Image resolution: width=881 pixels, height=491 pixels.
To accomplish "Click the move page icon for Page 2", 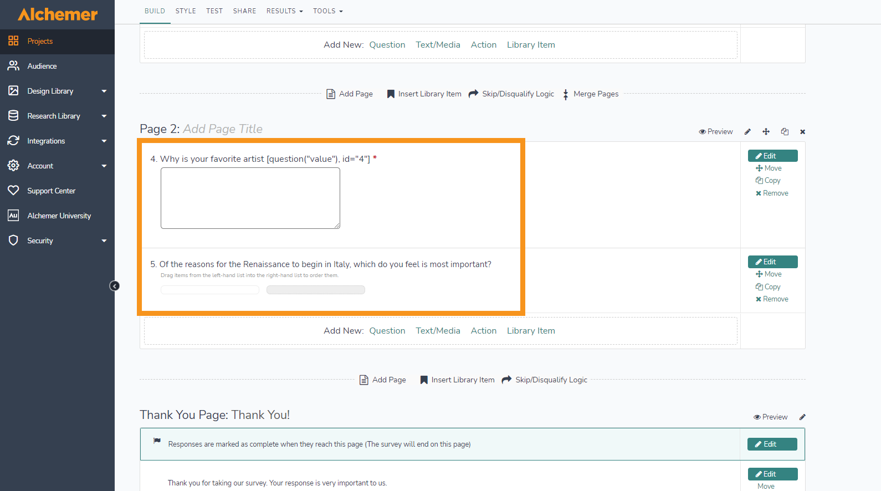I will [766, 132].
